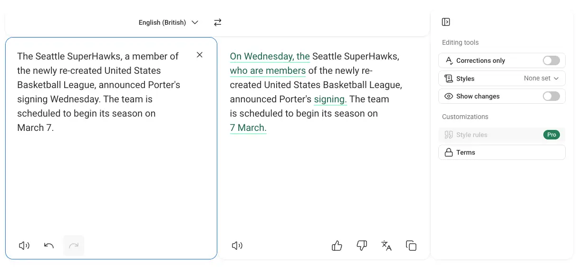Undo the last edit
Viewport: 579px width, 267px height.
point(49,246)
